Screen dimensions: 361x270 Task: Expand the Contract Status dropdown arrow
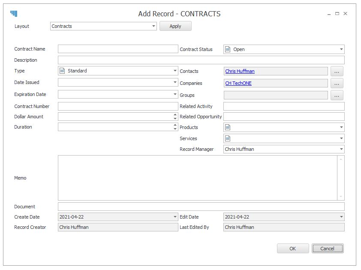[x=341, y=49]
